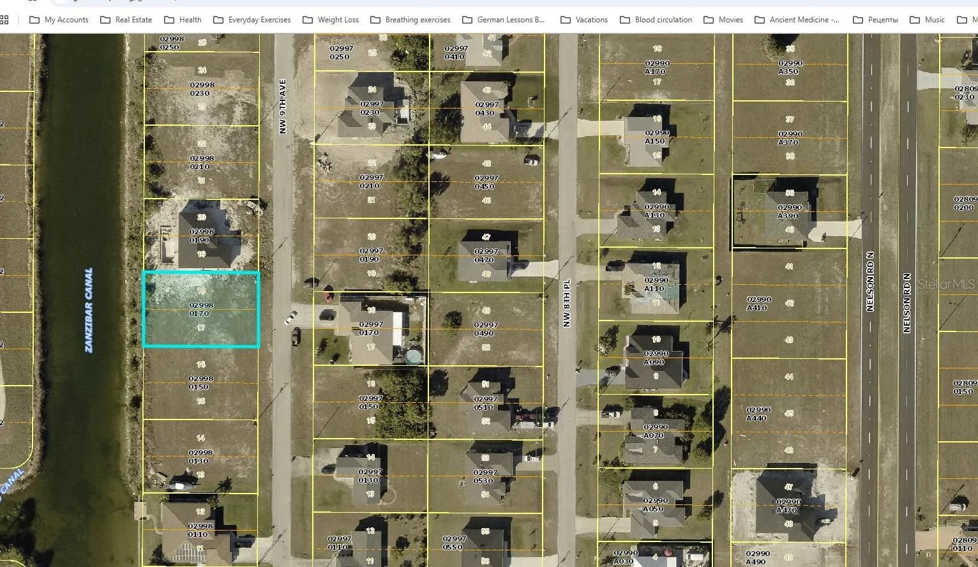The height and width of the screenshot is (567, 978).
Task: Open the Weight Loss bookmark folder
Action: click(330, 20)
